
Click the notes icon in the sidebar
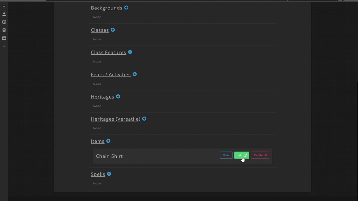4,30
